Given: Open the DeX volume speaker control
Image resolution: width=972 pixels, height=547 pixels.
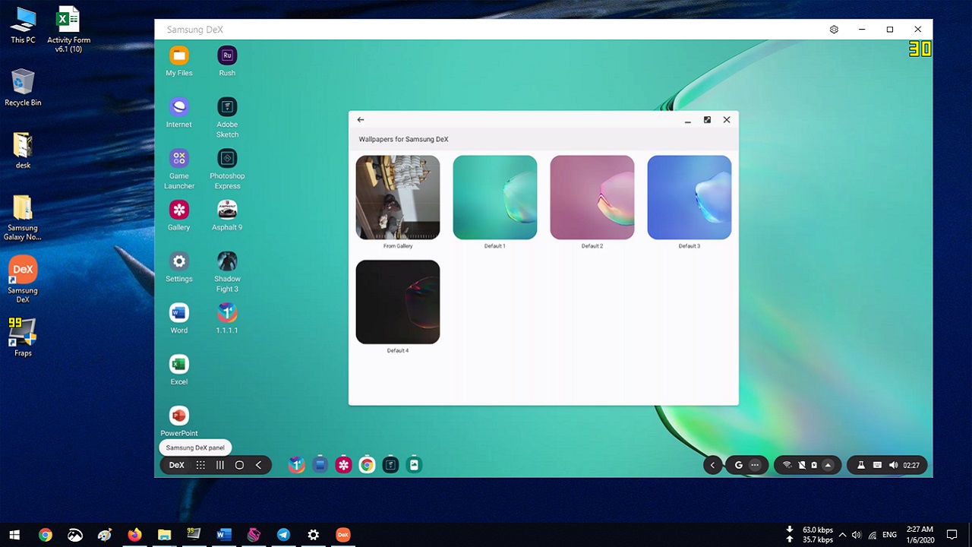Looking at the screenshot, I should pyautogui.click(x=893, y=465).
